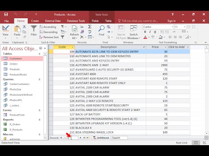209x156 pixels.
Task: Open the Code column header dropdown
Action: (73, 47)
